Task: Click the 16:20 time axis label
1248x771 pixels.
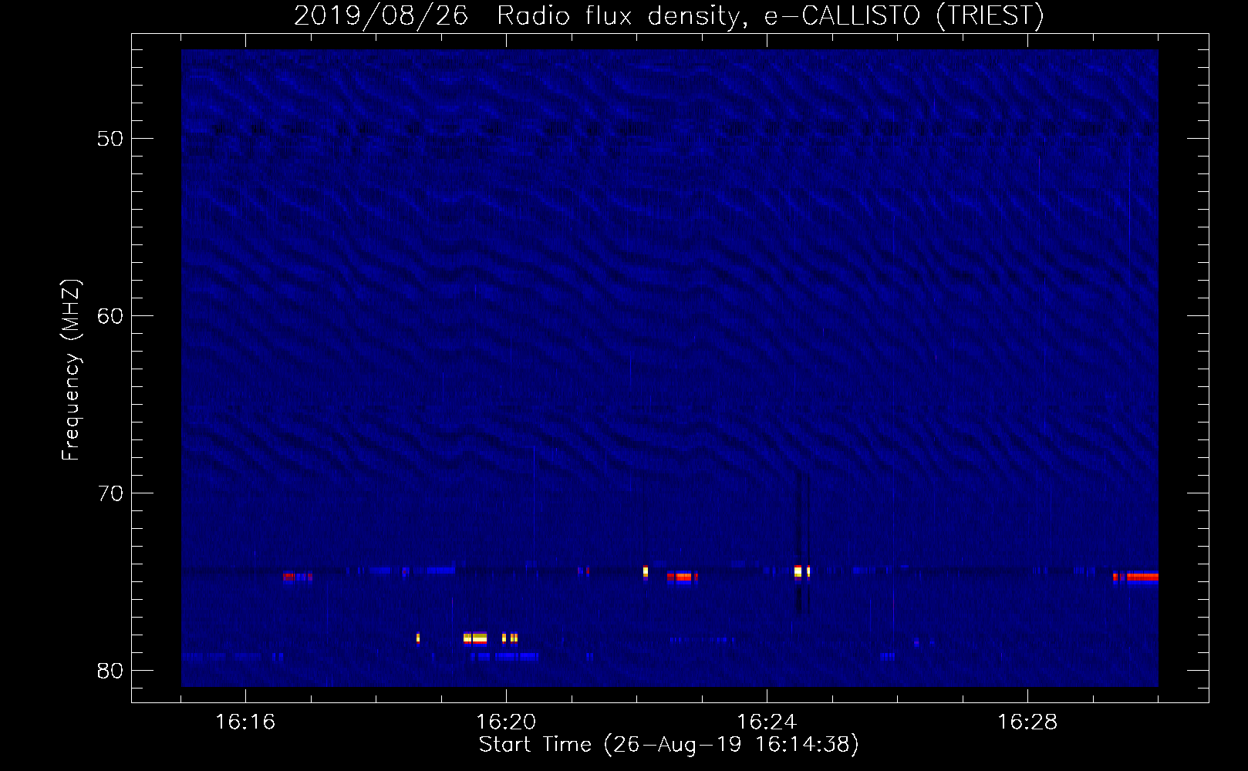Action: click(506, 722)
